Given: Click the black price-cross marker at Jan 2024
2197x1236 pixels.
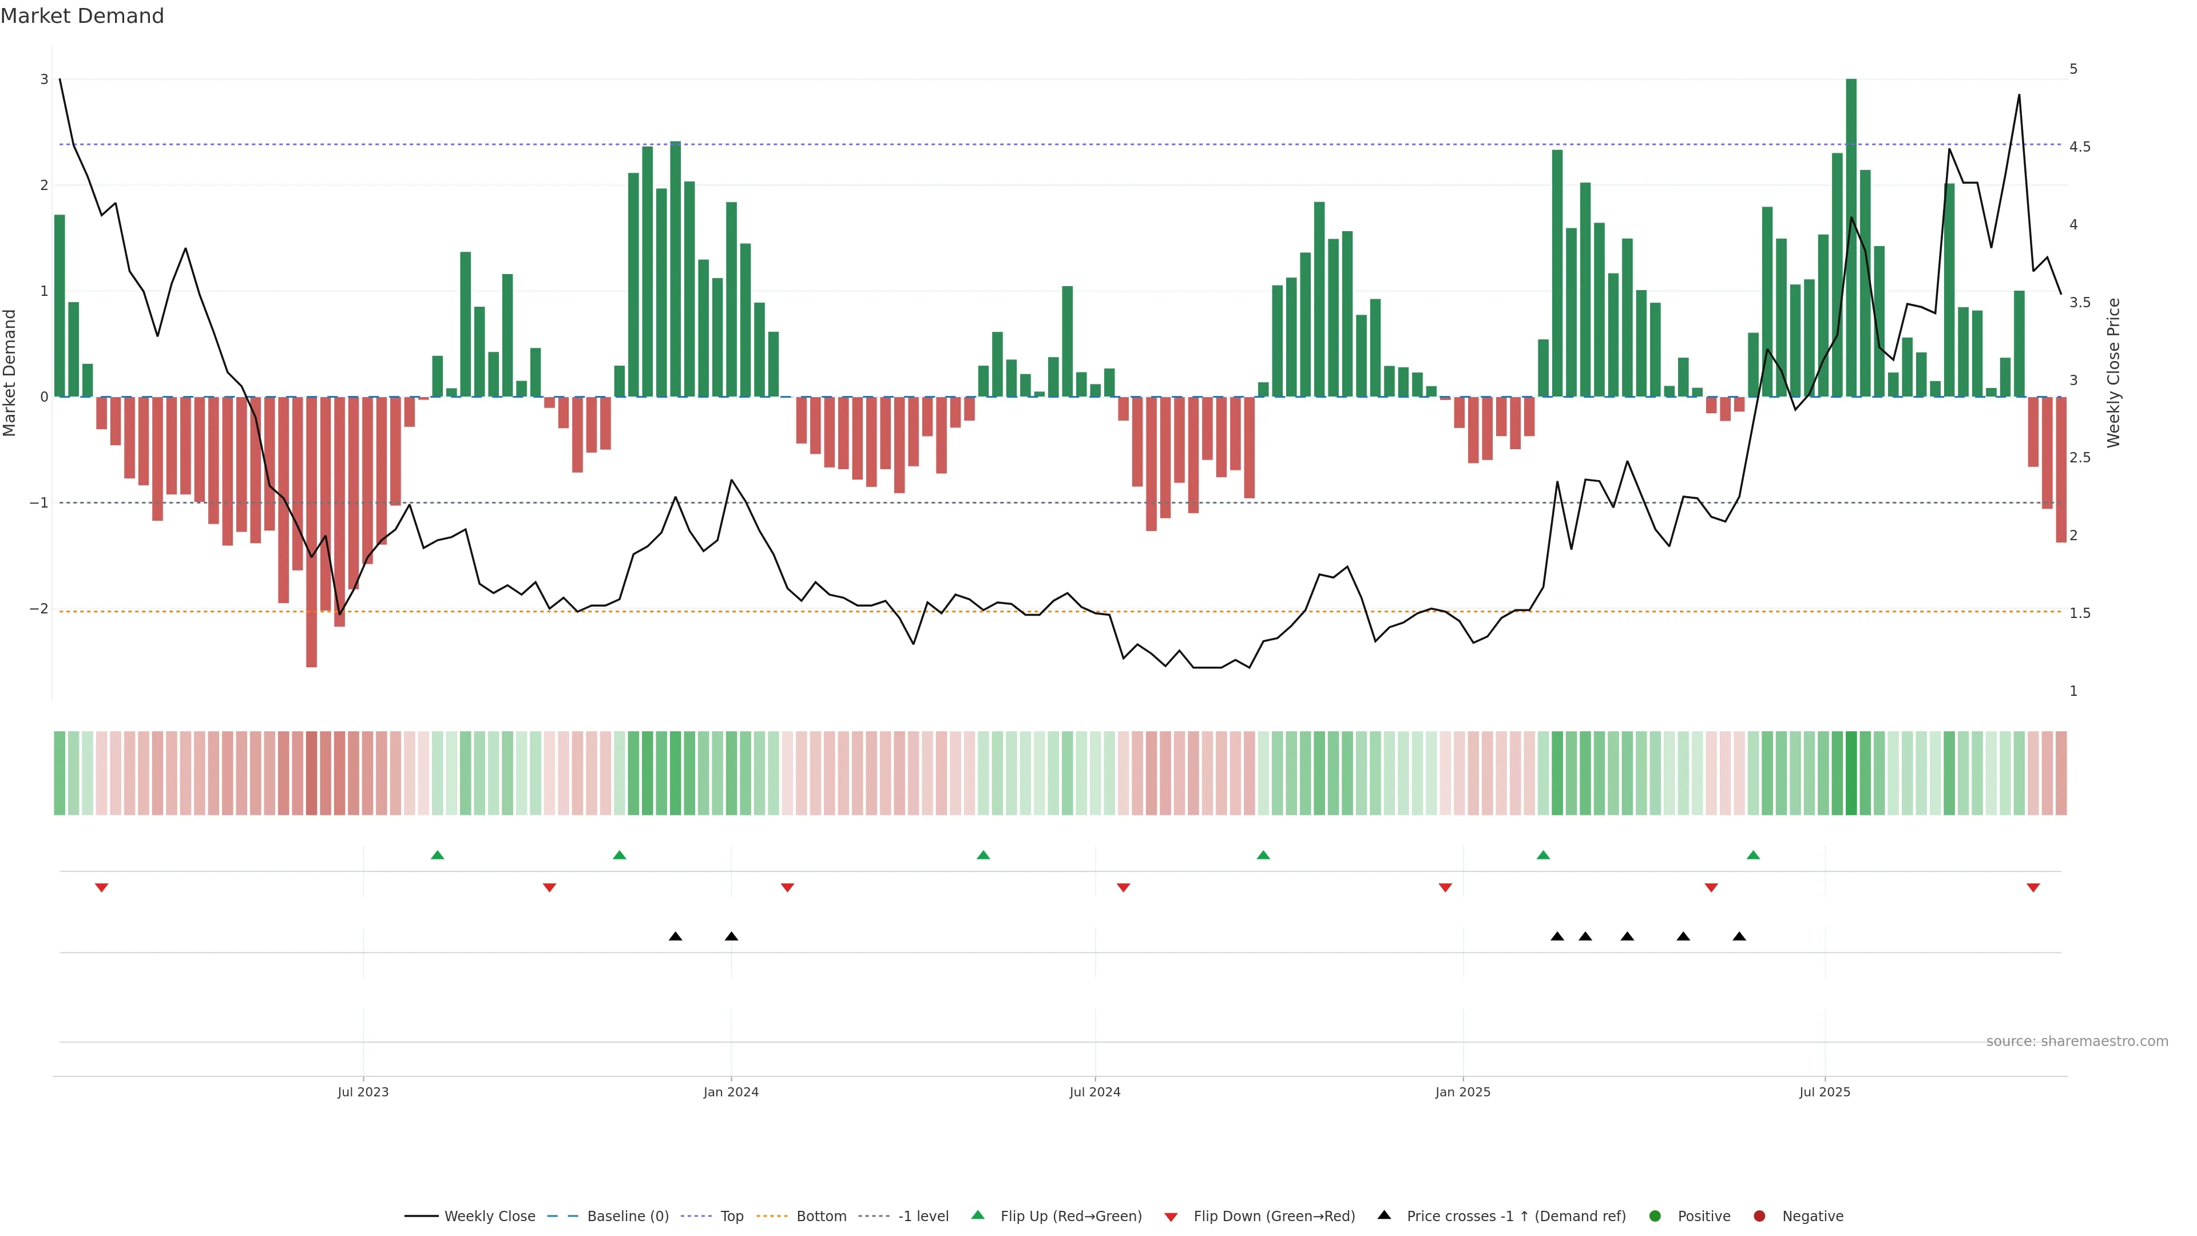Looking at the screenshot, I should coord(731,937).
